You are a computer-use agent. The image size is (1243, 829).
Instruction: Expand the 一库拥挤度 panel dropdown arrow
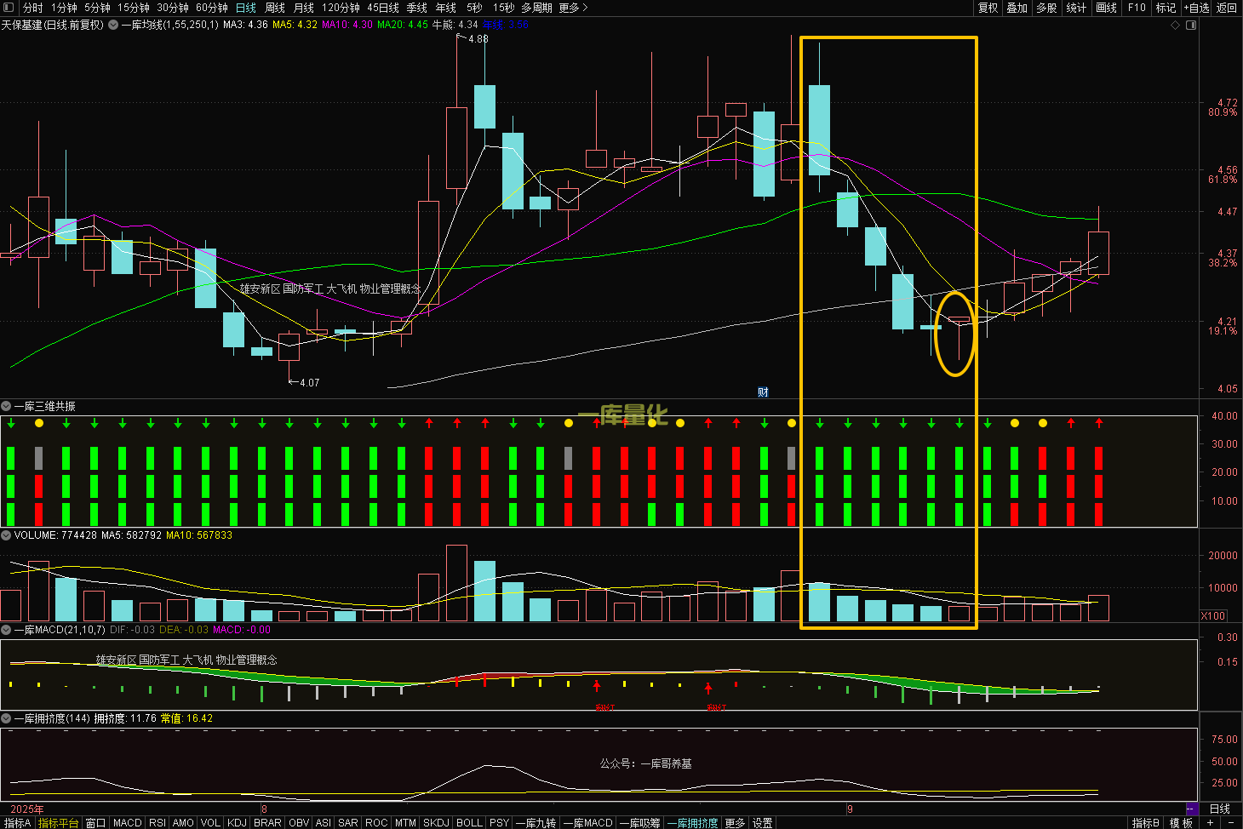tap(6, 718)
